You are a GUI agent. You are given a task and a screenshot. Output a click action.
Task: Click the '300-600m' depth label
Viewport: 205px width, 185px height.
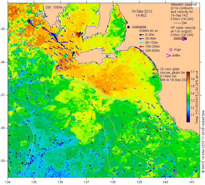pyautogui.click(x=152, y=51)
